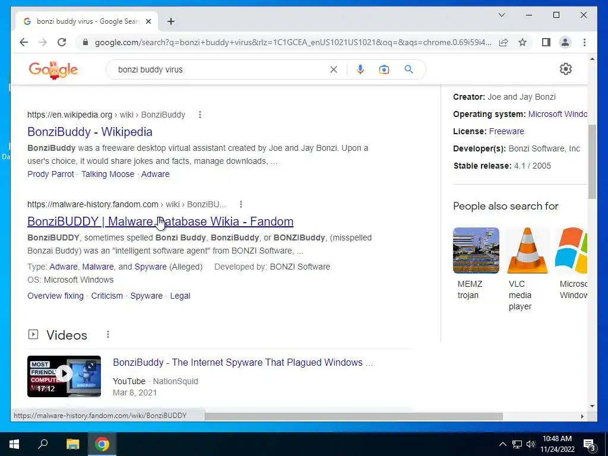608x456 pixels.
Task: Click Malware in the Type row
Action: pyautogui.click(x=98, y=267)
